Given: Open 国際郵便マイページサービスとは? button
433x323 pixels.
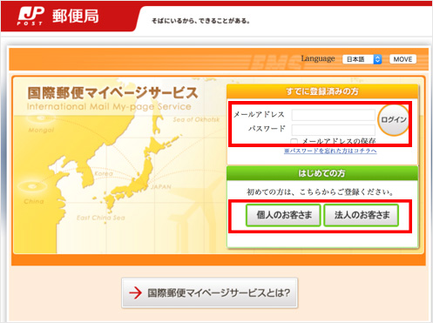Looking at the screenshot, I should (x=210, y=293).
